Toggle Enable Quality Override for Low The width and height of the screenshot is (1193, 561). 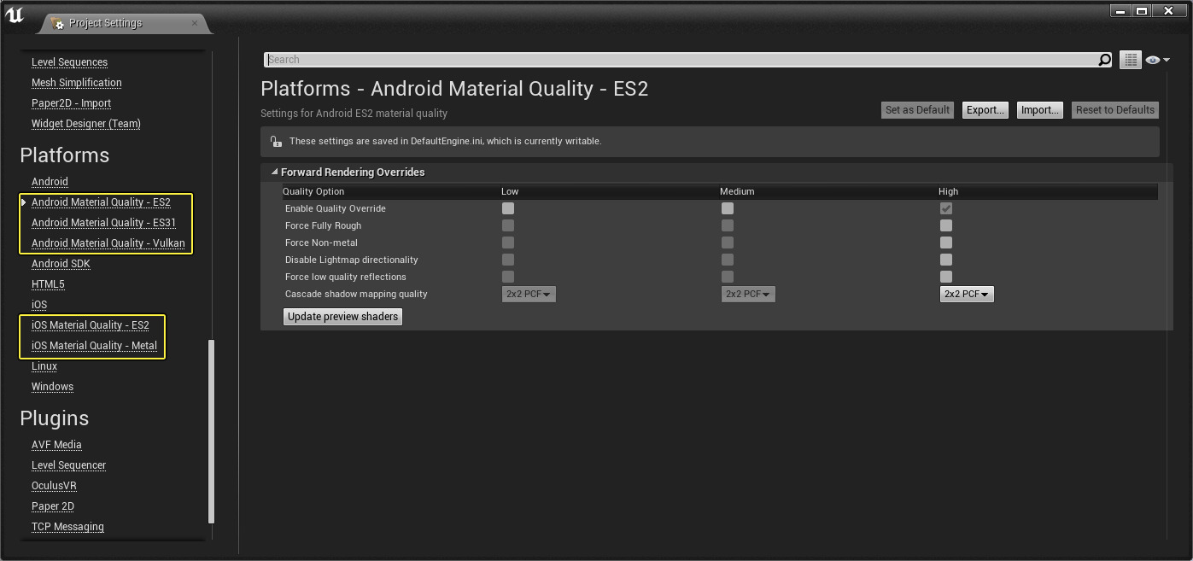[x=508, y=208]
